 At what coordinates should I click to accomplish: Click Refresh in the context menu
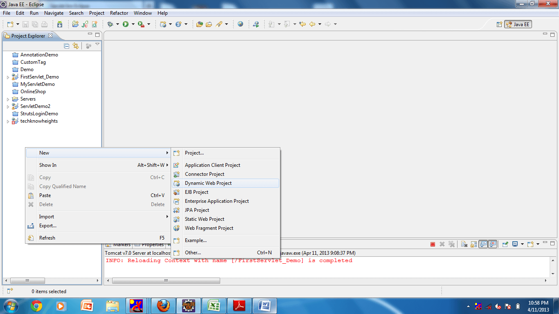[98, 238]
